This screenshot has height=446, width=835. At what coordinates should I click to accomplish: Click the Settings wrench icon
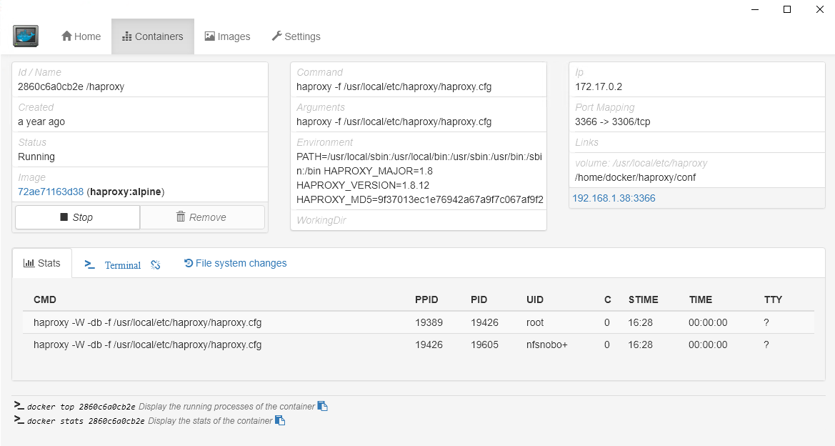[x=277, y=36]
